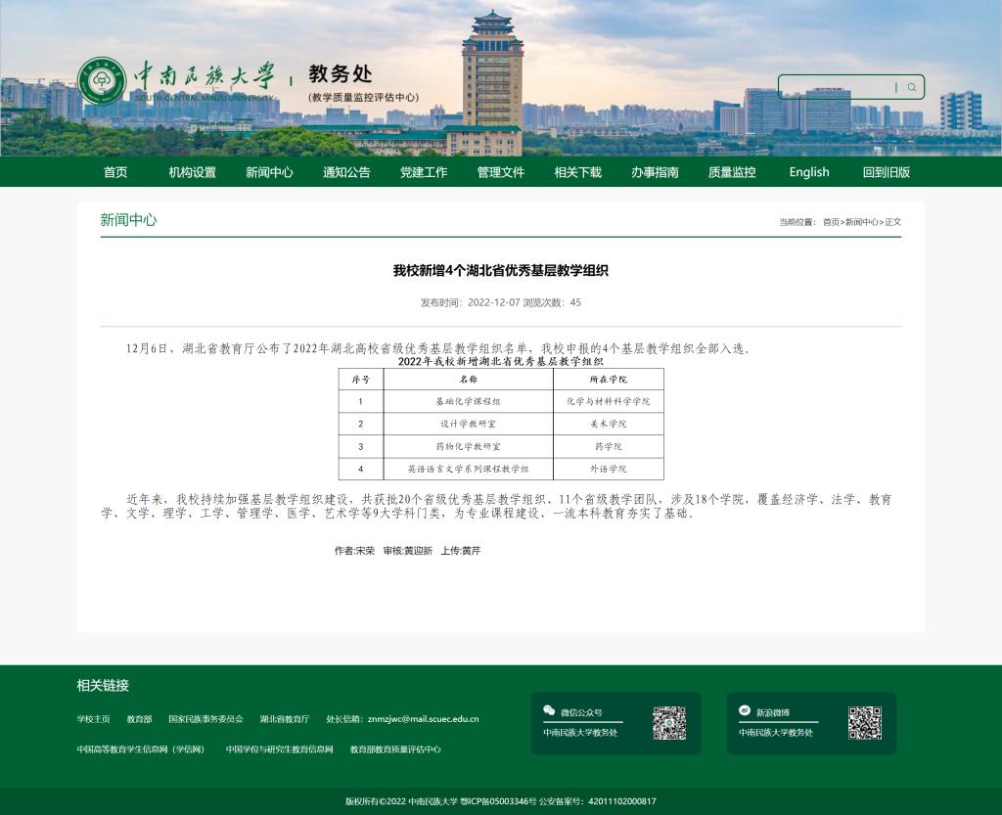Click the WeChat official account icon
This screenshot has width=1002, height=815.
pyautogui.click(x=550, y=711)
